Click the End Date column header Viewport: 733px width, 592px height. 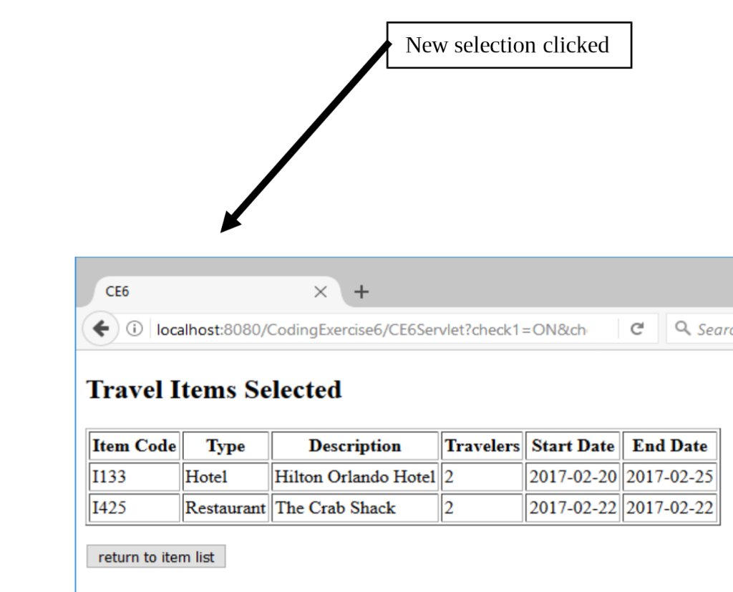(670, 446)
